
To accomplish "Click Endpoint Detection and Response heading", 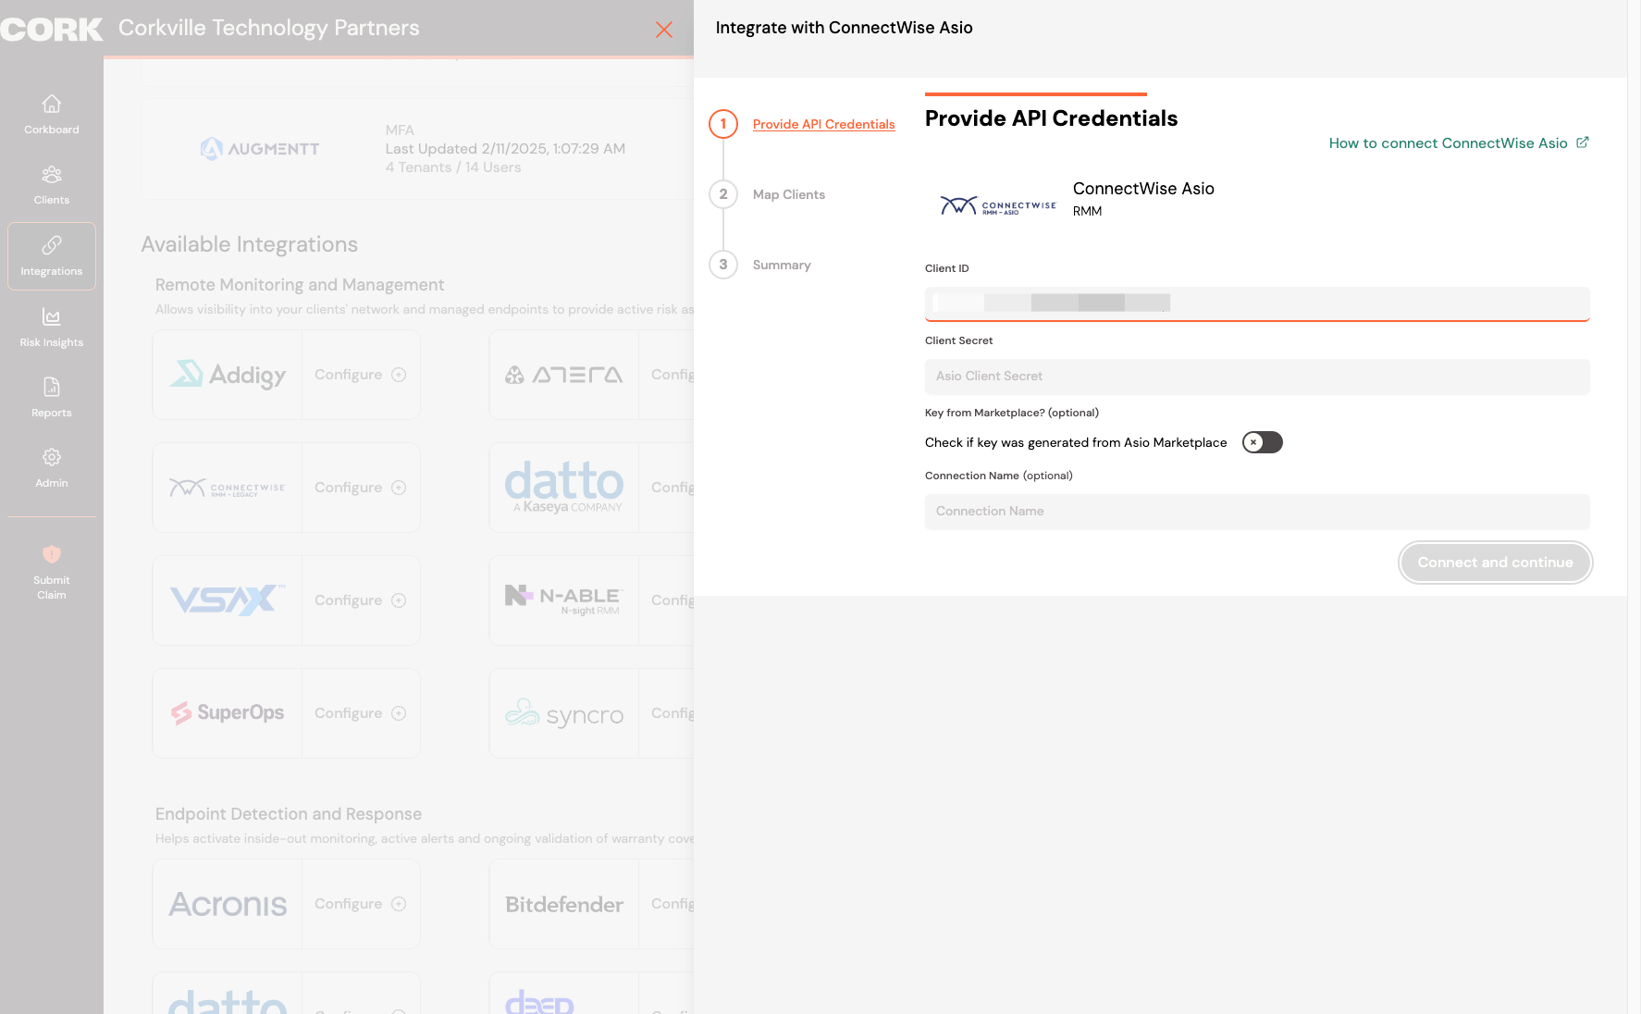I will coord(289,814).
